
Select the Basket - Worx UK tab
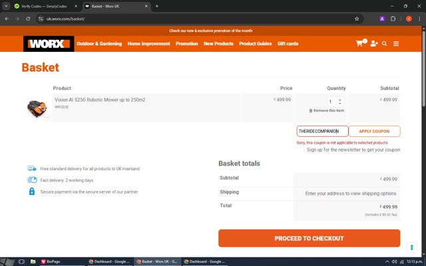tap(117, 6)
